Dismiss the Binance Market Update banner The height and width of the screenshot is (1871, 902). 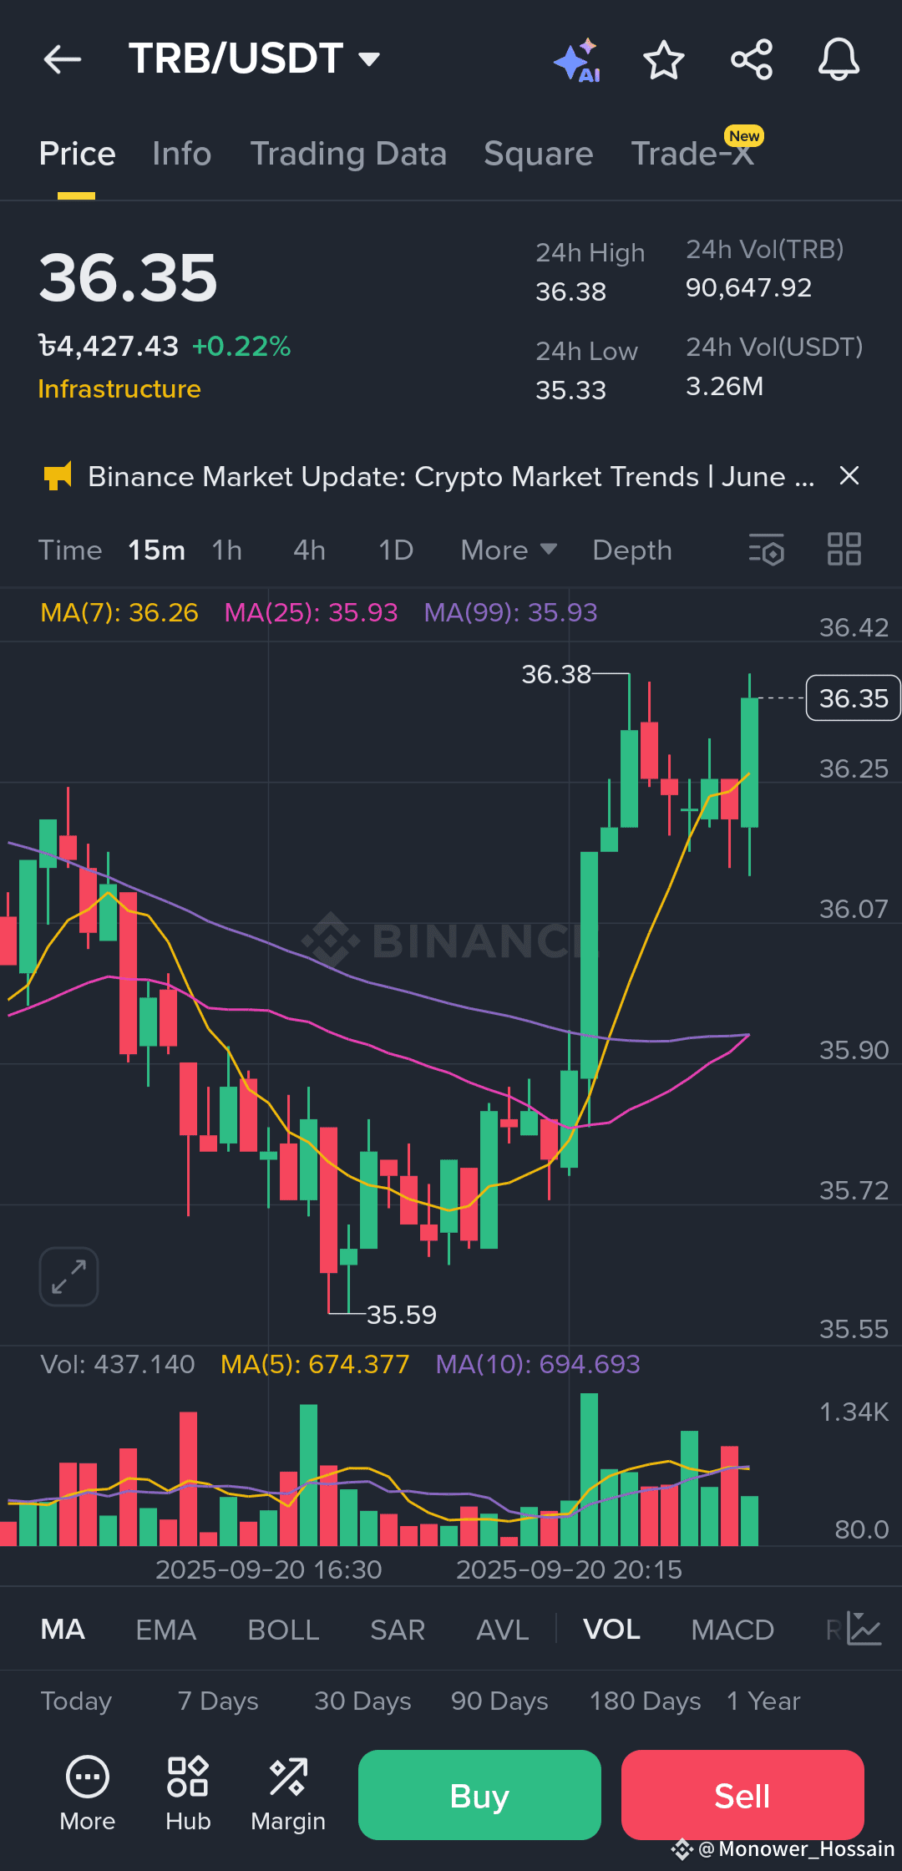tap(849, 476)
